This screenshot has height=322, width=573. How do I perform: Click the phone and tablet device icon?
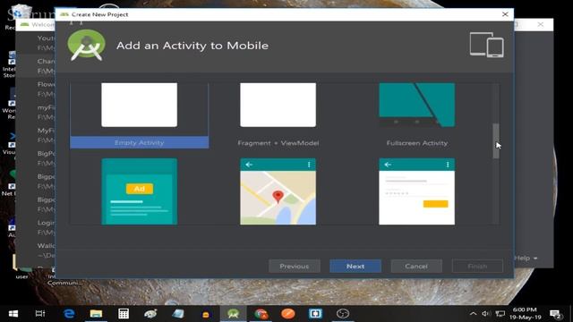(486, 45)
